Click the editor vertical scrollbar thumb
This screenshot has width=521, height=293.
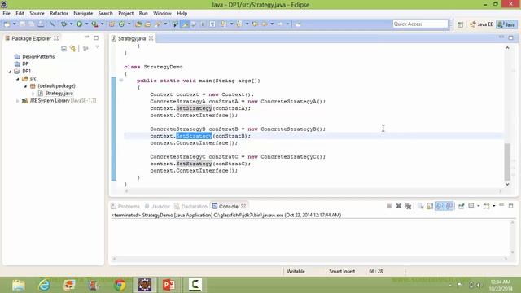click(507, 161)
